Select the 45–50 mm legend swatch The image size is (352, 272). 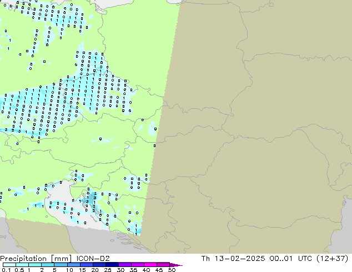(x=163, y=265)
